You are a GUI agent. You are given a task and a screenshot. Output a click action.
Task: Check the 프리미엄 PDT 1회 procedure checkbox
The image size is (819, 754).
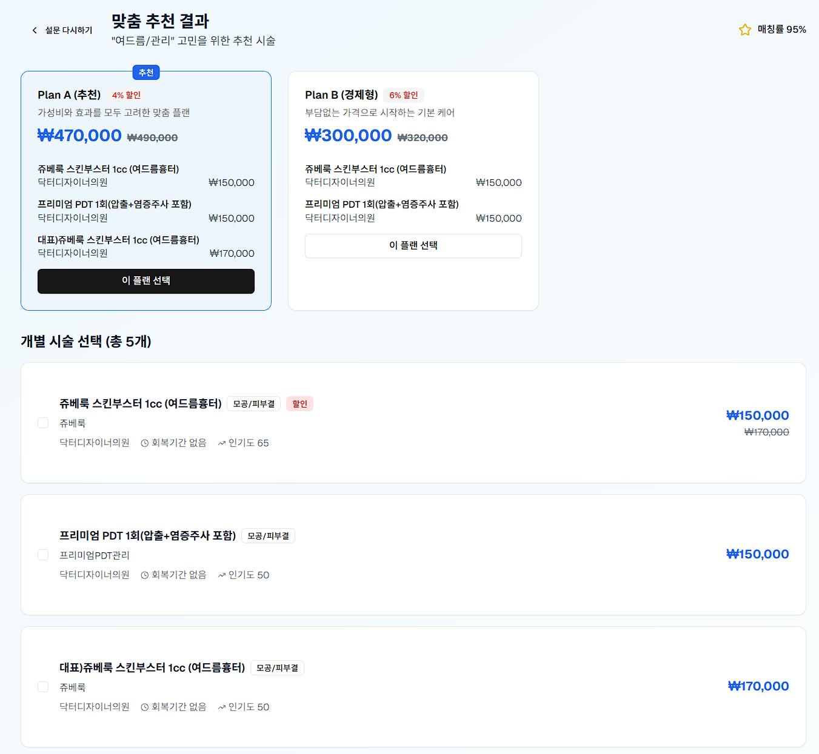pyautogui.click(x=43, y=555)
